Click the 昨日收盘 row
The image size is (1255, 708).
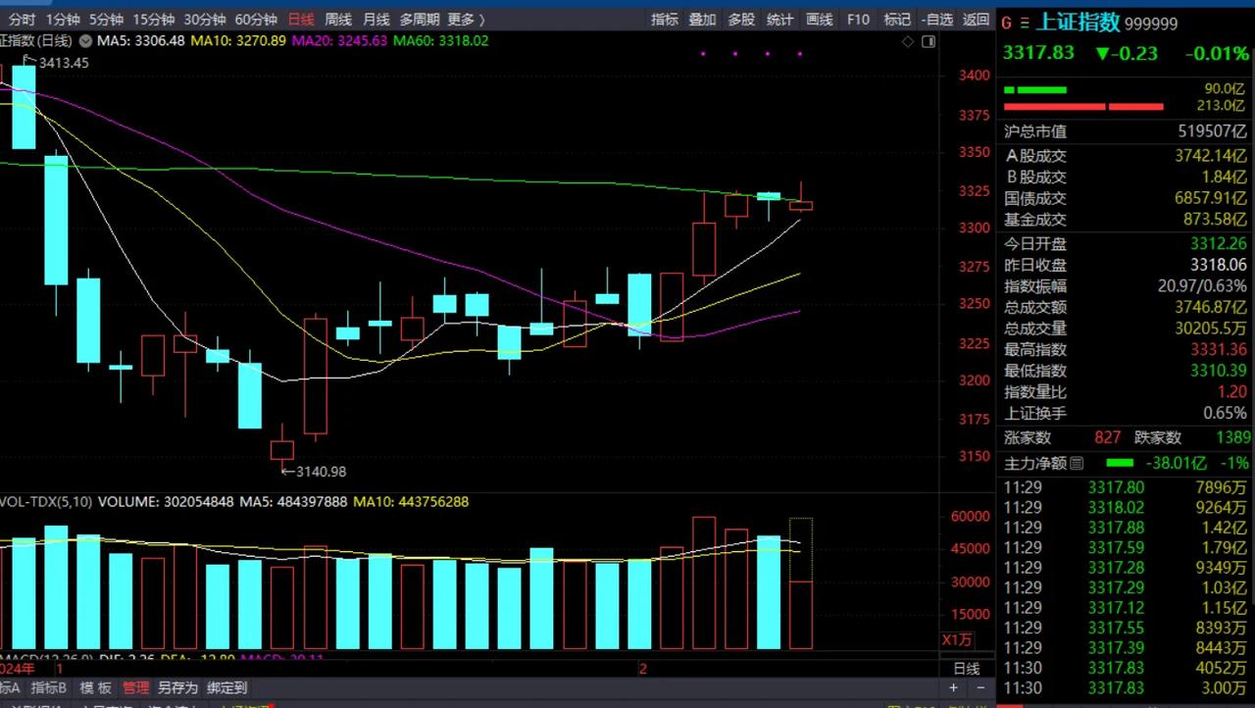1126,265
